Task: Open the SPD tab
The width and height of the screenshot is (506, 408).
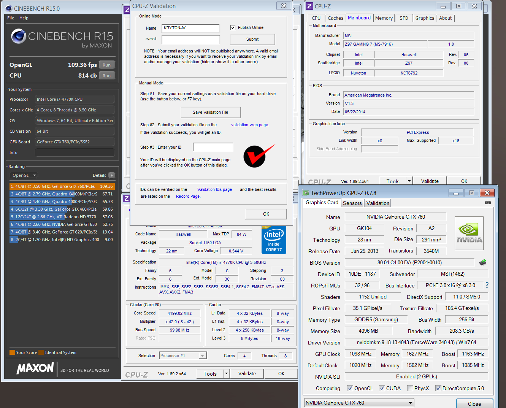Action: pos(404,18)
